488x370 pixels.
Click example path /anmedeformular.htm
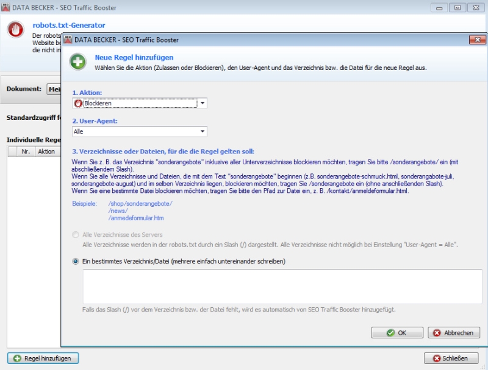click(135, 218)
